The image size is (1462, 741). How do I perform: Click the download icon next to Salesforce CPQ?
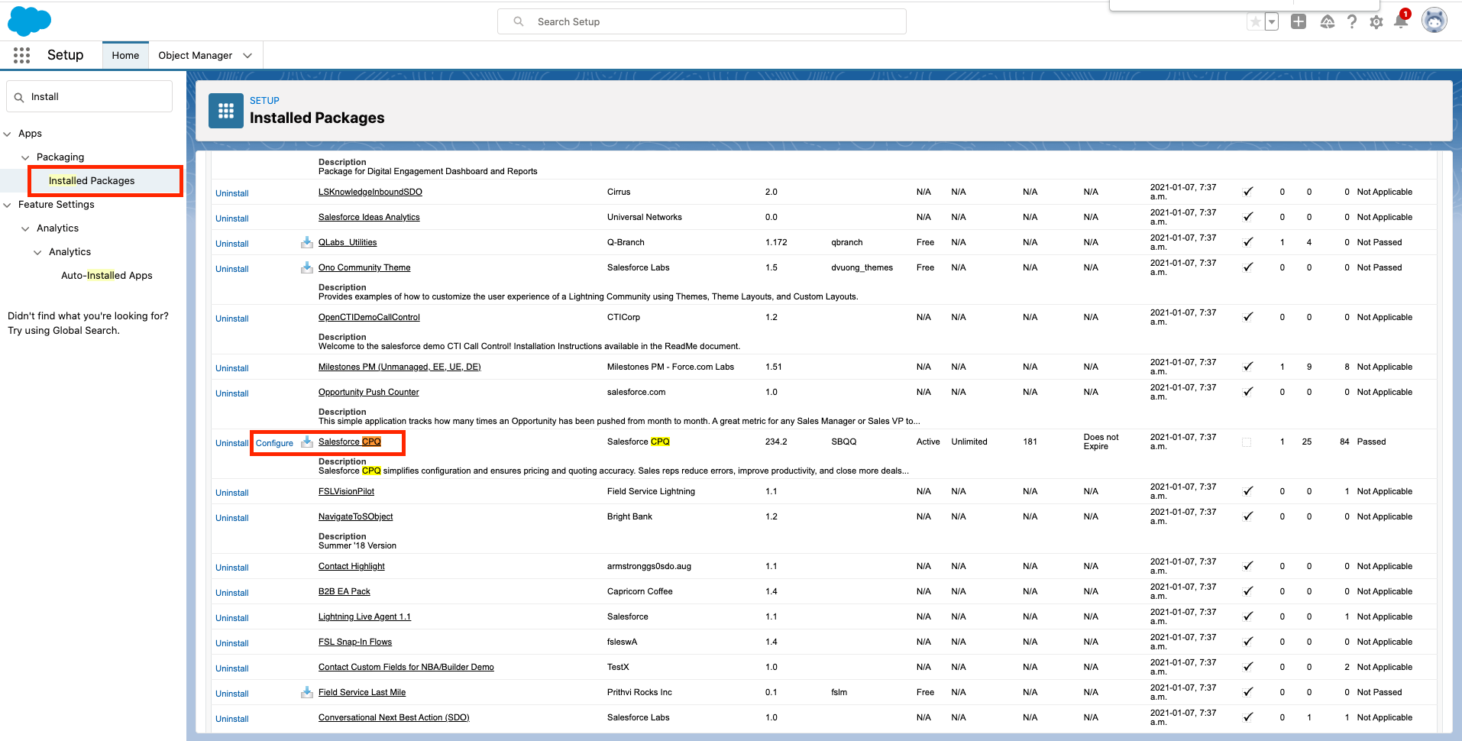pos(307,442)
